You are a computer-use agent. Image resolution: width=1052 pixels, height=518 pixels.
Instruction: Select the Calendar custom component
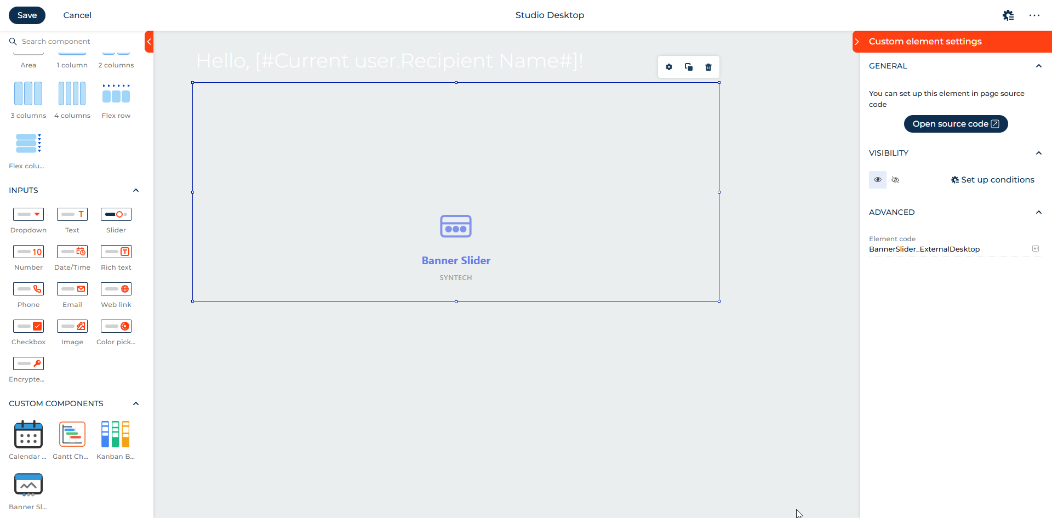point(28,434)
